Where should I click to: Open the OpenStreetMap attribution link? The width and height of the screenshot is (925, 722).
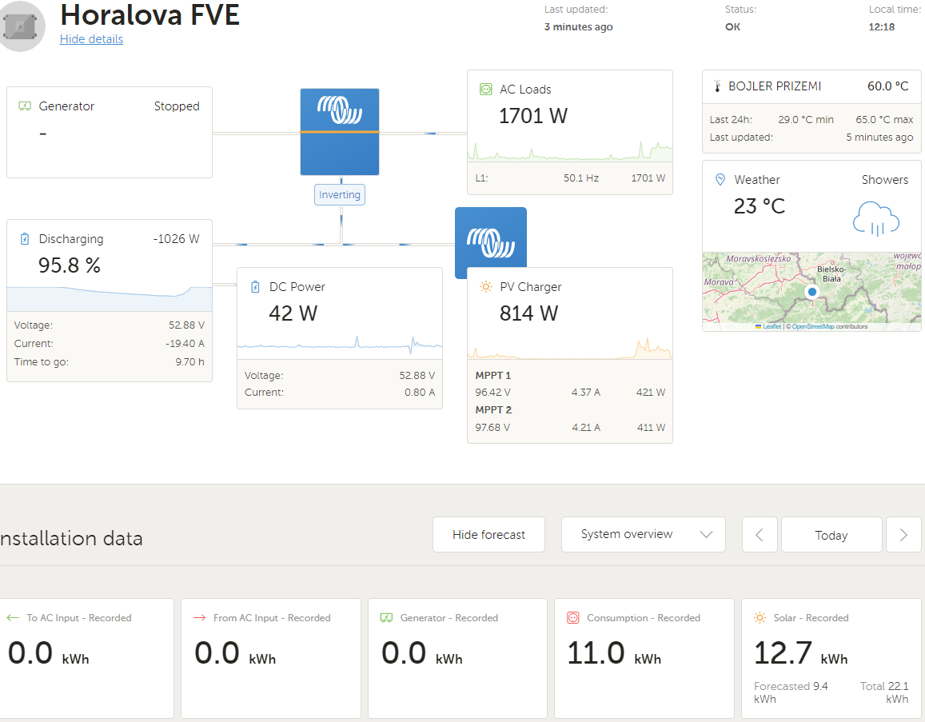812,326
